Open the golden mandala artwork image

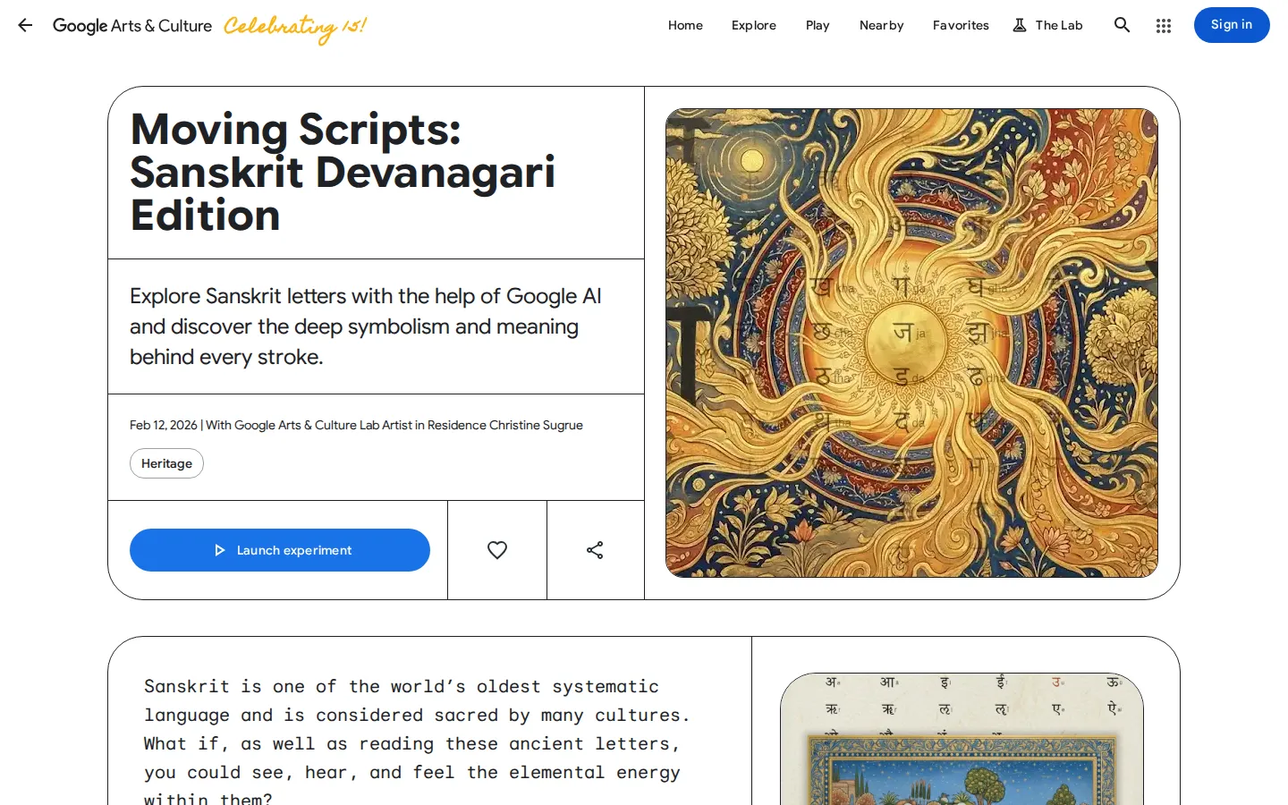[911, 343]
